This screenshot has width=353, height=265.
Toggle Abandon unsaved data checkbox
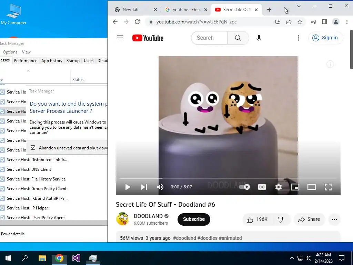click(x=33, y=148)
